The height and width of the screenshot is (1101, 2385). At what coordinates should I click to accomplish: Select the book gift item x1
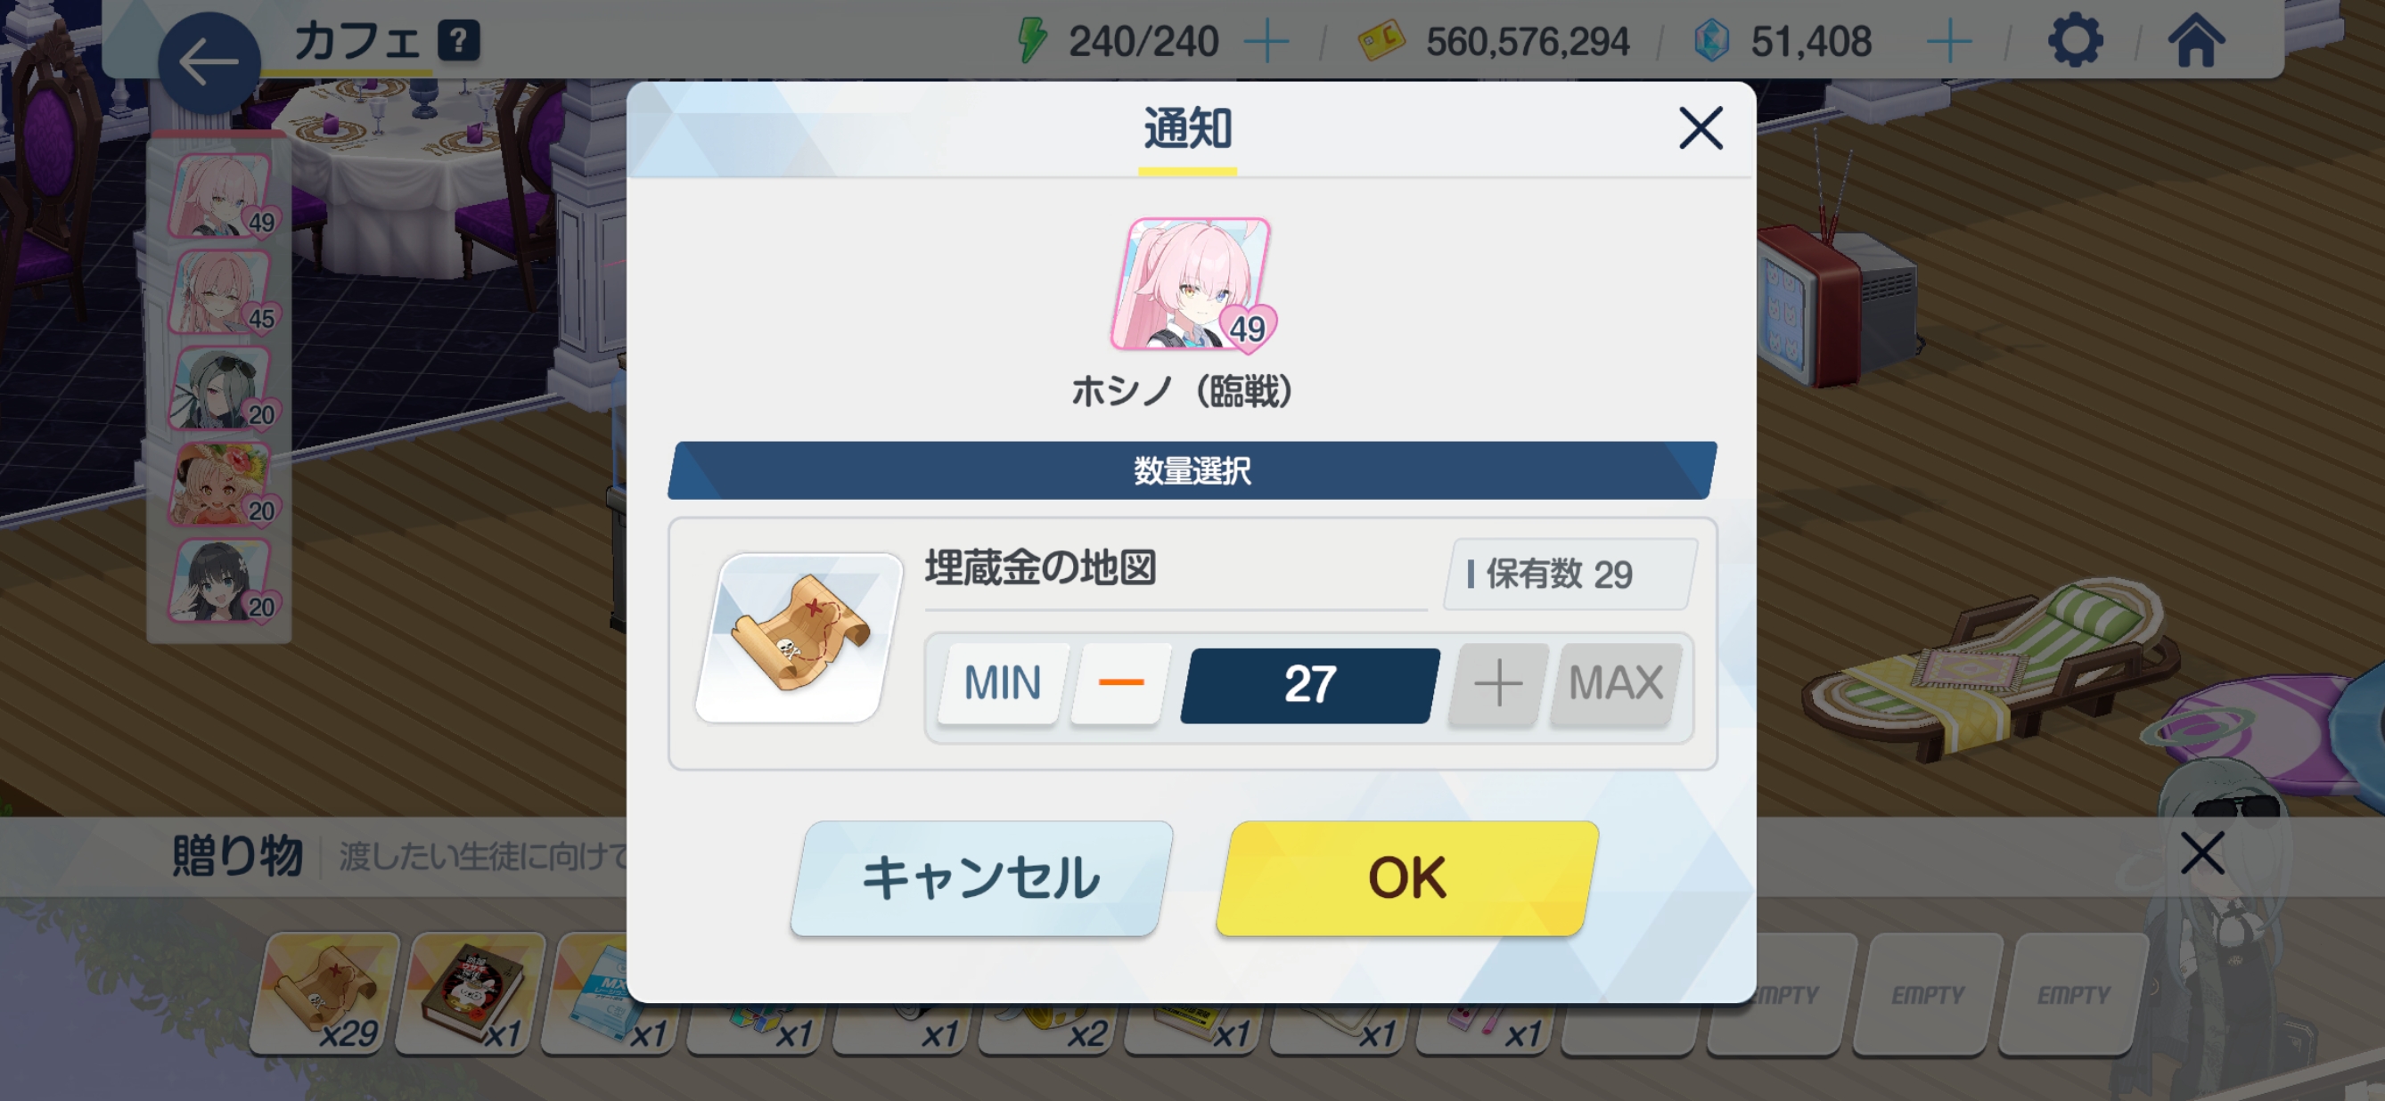[471, 994]
